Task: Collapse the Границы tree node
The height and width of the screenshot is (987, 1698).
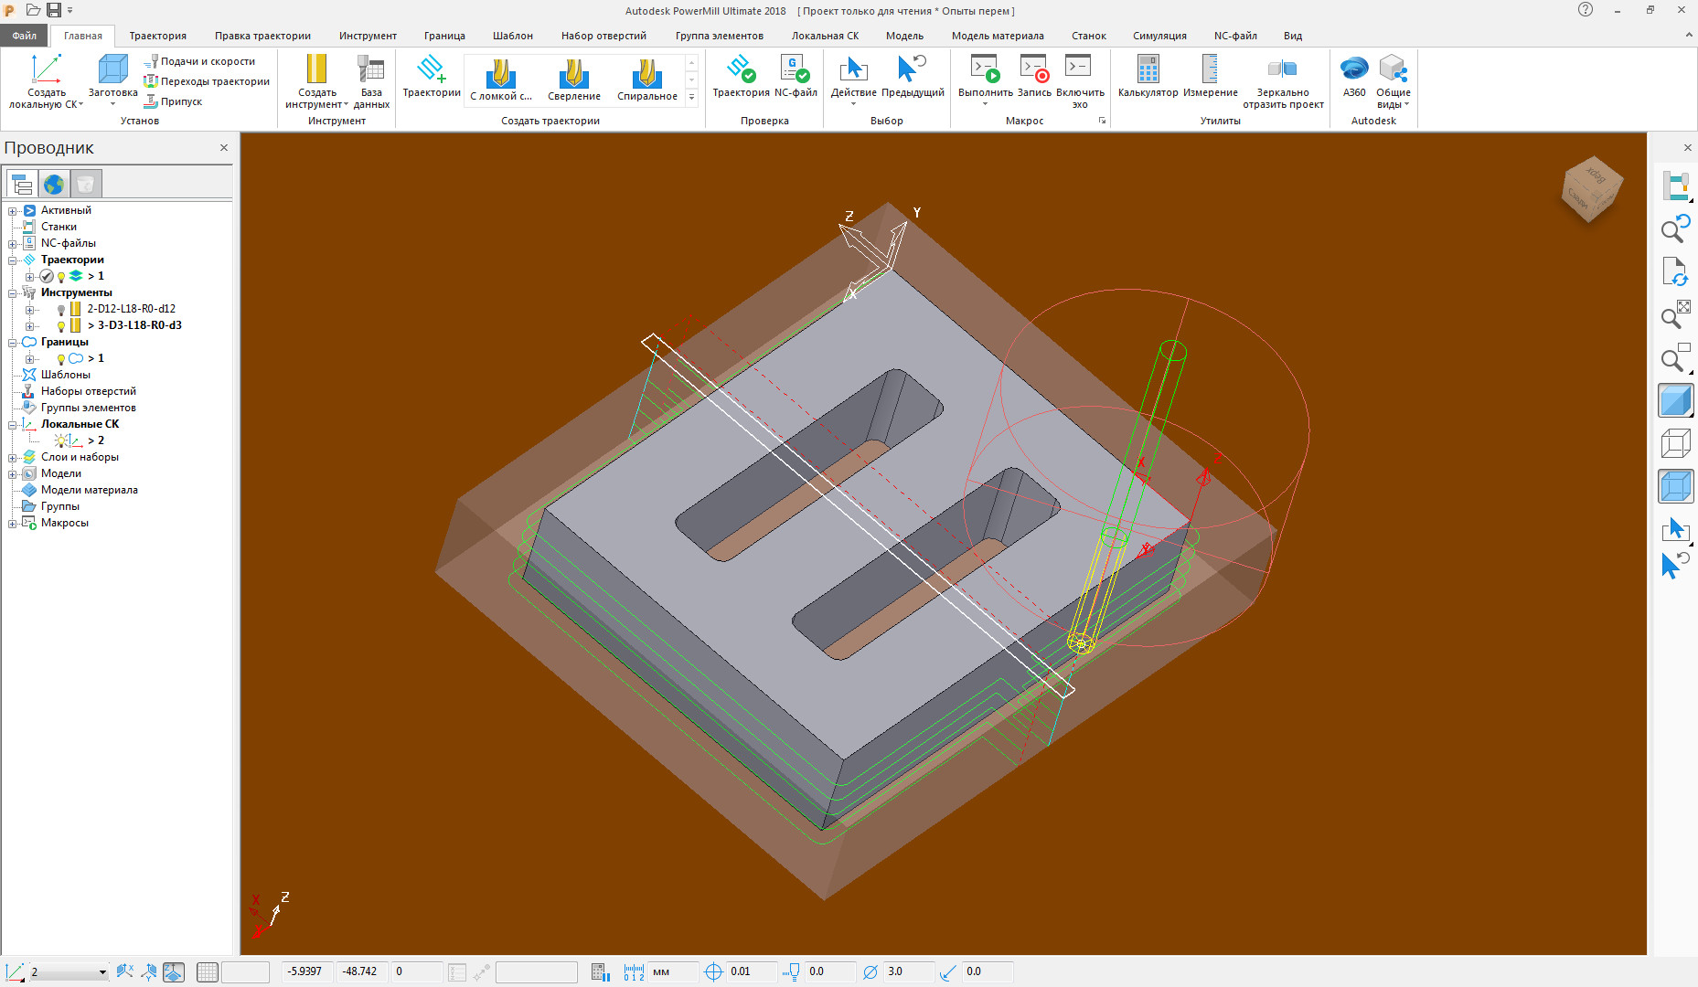Action: [x=13, y=343]
